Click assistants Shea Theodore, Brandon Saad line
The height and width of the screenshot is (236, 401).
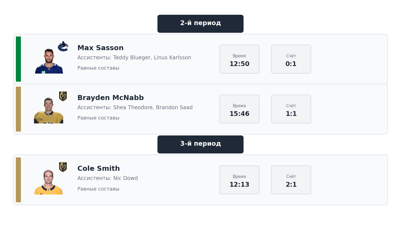point(135,108)
